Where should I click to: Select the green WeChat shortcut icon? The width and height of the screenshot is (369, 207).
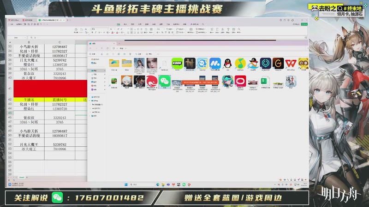tap(164, 81)
